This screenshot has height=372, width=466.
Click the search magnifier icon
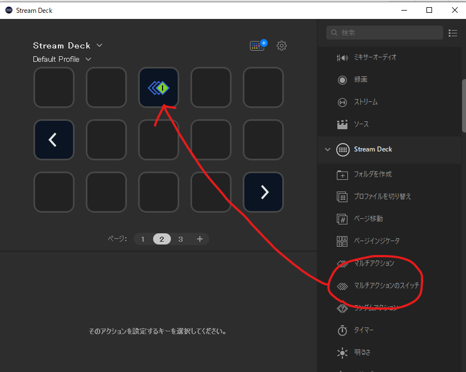(335, 32)
